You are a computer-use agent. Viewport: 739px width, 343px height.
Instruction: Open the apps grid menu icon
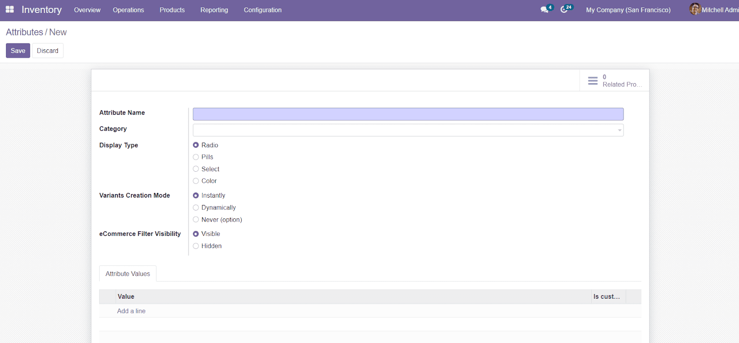click(x=10, y=10)
